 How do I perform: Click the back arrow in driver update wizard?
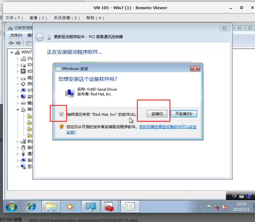coord(40,37)
